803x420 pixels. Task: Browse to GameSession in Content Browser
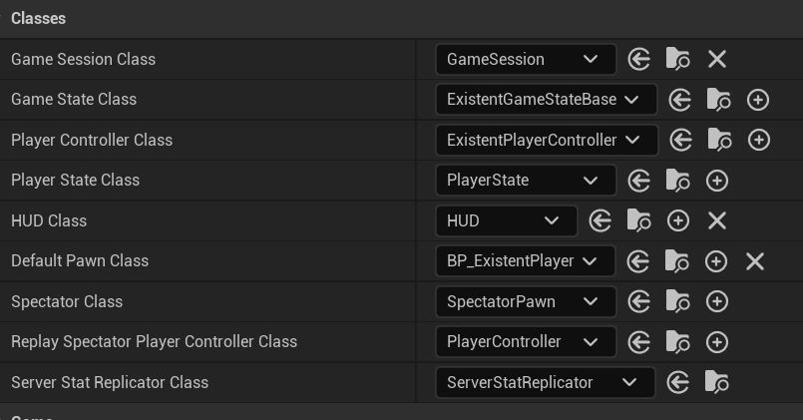coord(678,60)
